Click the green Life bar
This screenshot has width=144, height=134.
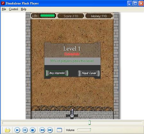pyautogui.click(x=48, y=16)
